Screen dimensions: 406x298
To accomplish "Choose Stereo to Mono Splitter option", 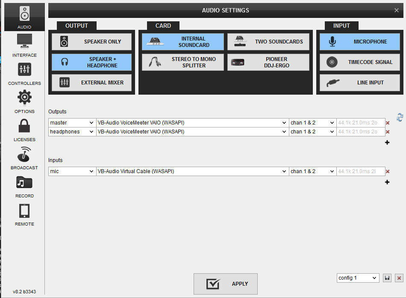I will click(x=183, y=62).
